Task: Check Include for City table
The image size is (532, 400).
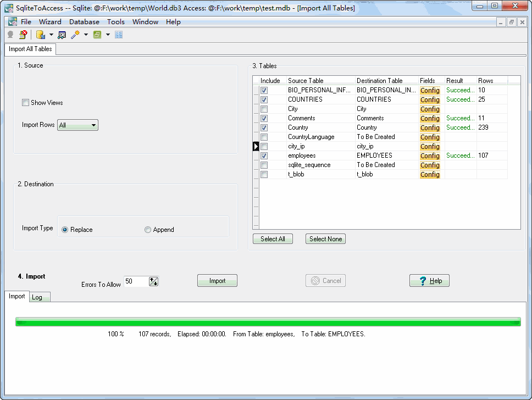Action: click(x=264, y=109)
